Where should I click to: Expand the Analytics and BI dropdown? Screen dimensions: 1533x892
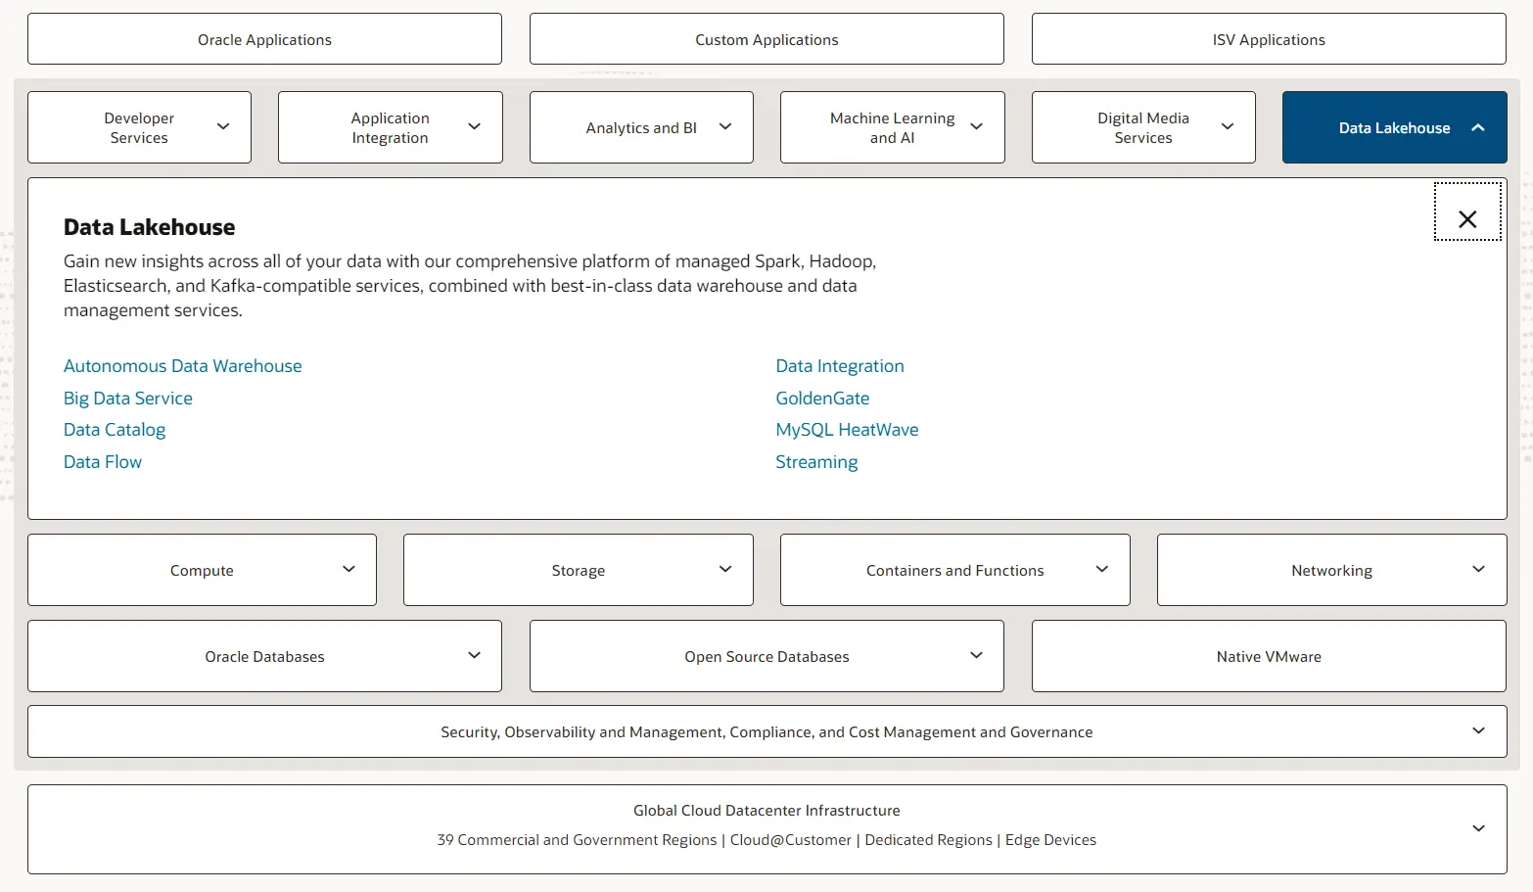click(641, 127)
